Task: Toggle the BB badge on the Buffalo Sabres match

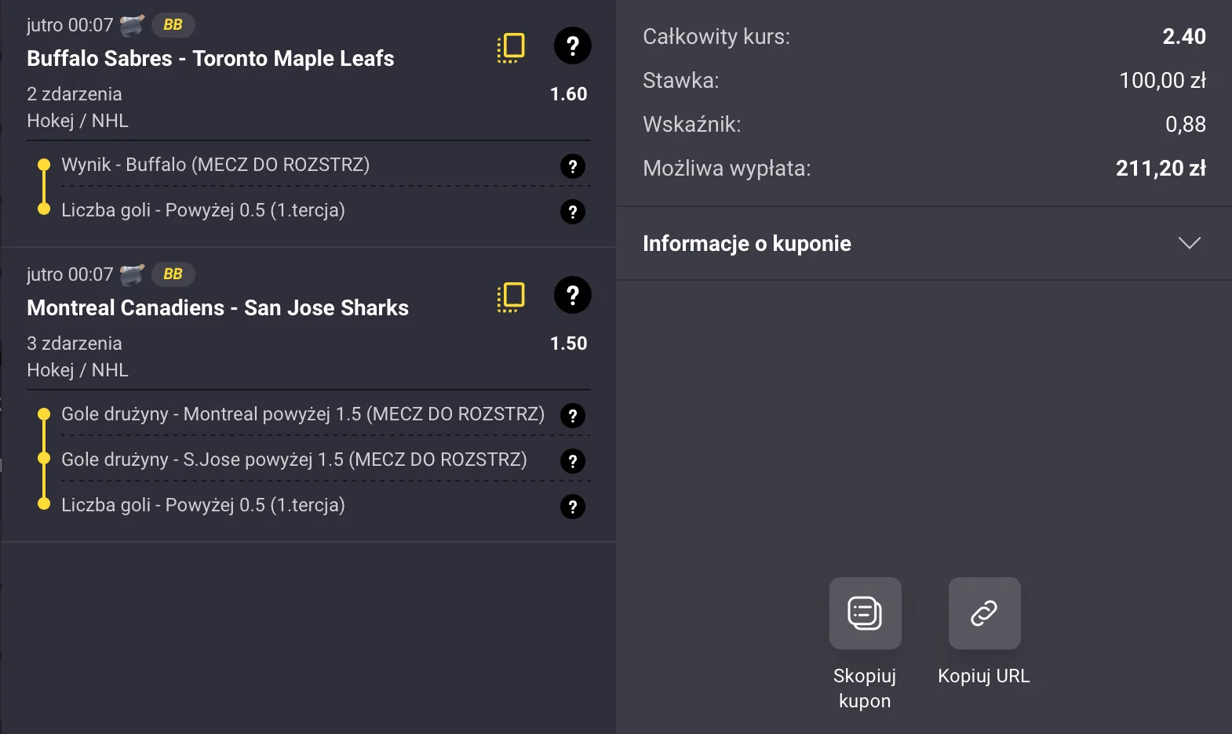Action: click(173, 24)
